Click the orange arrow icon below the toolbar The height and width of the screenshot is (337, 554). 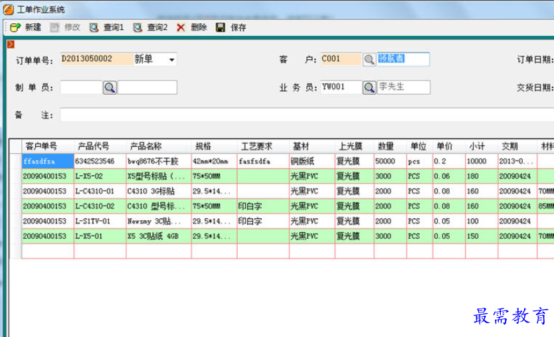coord(11,44)
